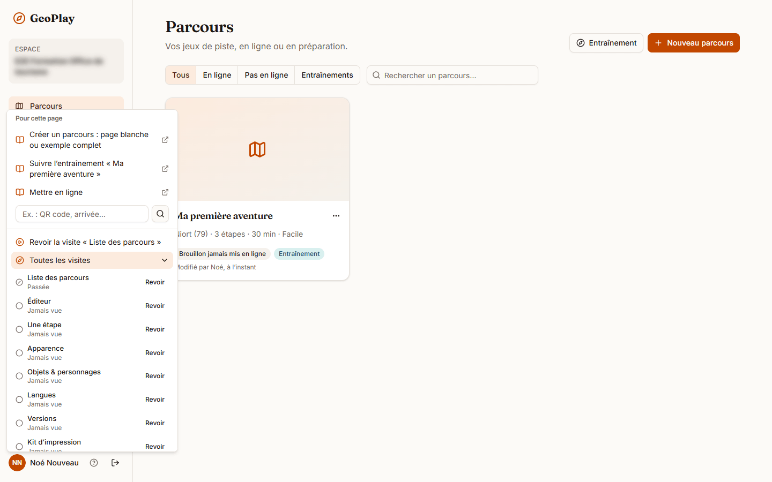Screen dimensions: 772x482
Task: Click the status circle next to Apparence
Action: coord(19,353)
